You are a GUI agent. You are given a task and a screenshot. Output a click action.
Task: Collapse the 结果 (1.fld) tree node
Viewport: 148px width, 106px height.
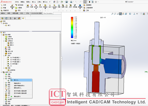[2, 72]
